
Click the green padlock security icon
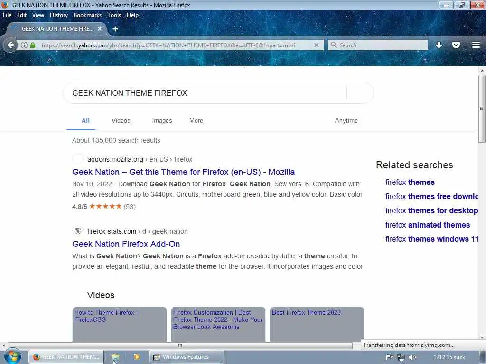click(33, 45)
